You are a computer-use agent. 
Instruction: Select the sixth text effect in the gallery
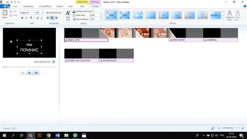point(177,15)
